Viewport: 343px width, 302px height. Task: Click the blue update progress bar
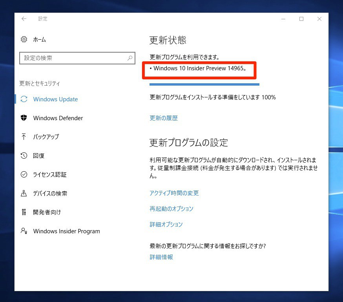click(x=204, y=84)
